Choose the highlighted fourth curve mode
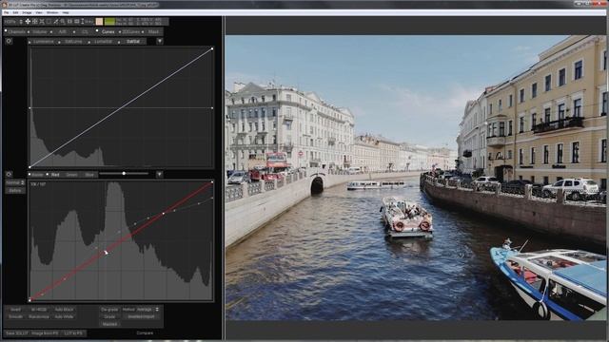609x342 pixels. pyautogui.click(x=132, y=42)
